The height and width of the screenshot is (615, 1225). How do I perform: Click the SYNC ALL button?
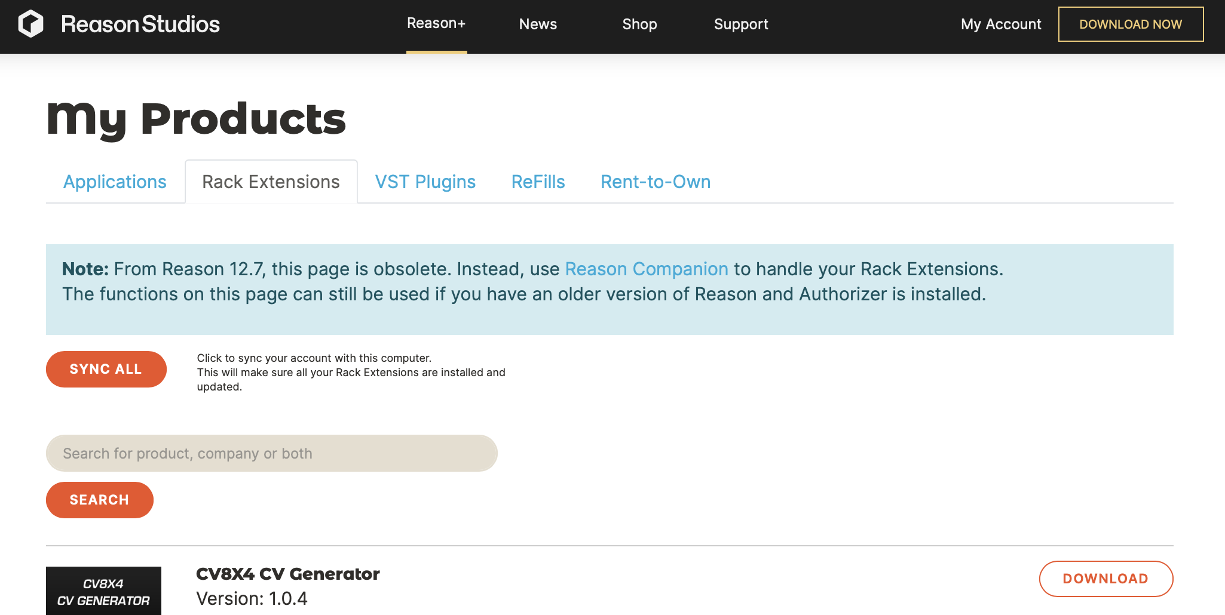coord(106,369)
